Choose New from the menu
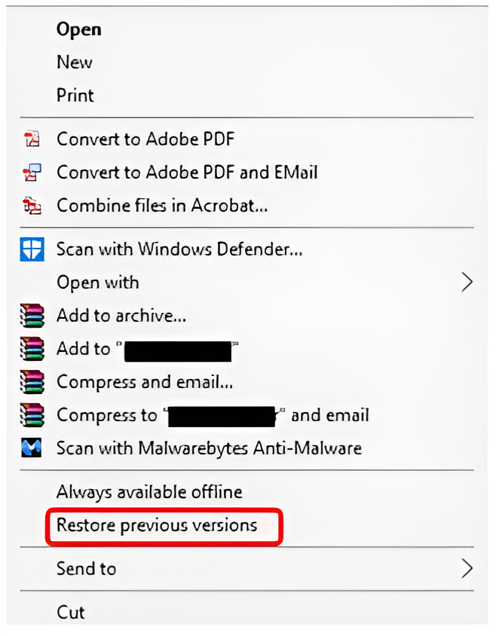Image resolution: width=496 pixels, height=636 pixels. (x=75, y=63)
